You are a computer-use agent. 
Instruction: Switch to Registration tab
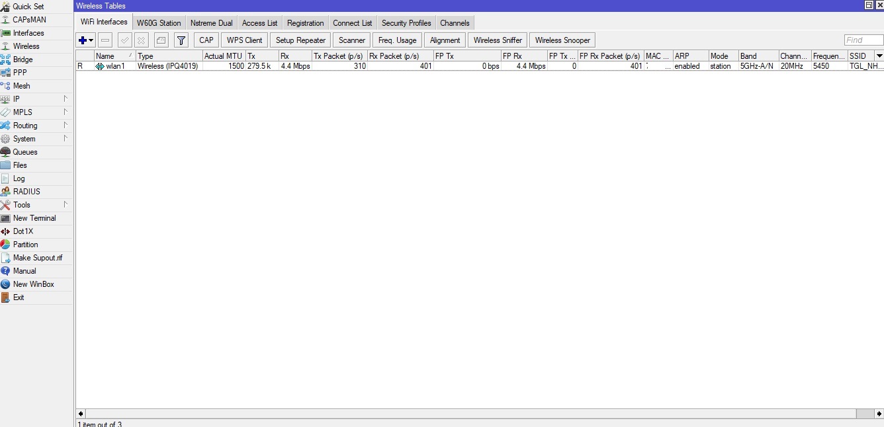click(305, 23)
